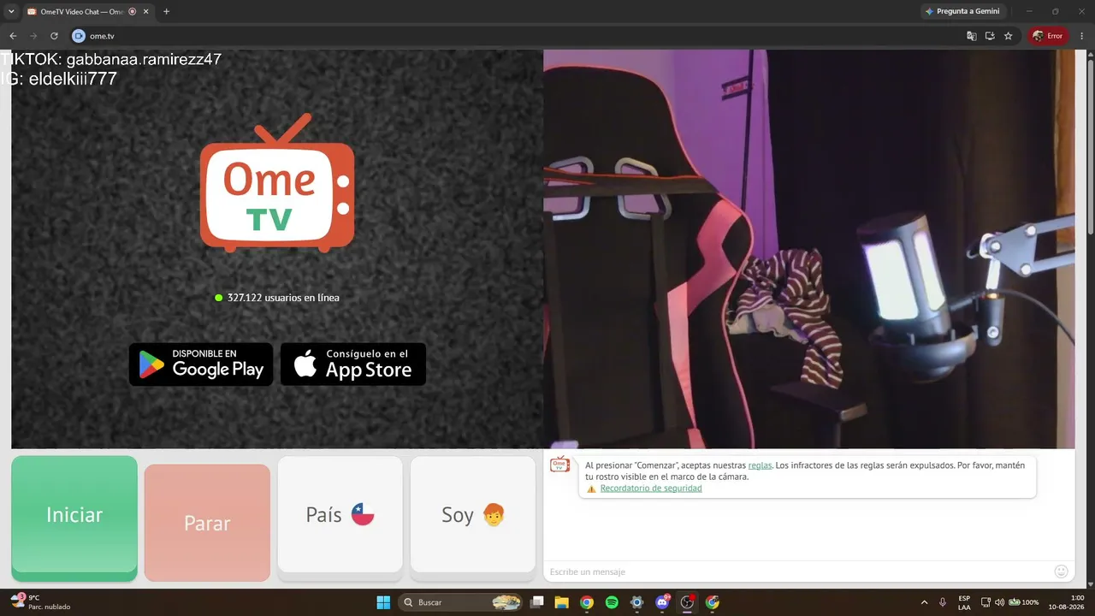Click the 327.122 usuarios en línea text
This screenshot has height=616, width=1095.
pos(283,298)
